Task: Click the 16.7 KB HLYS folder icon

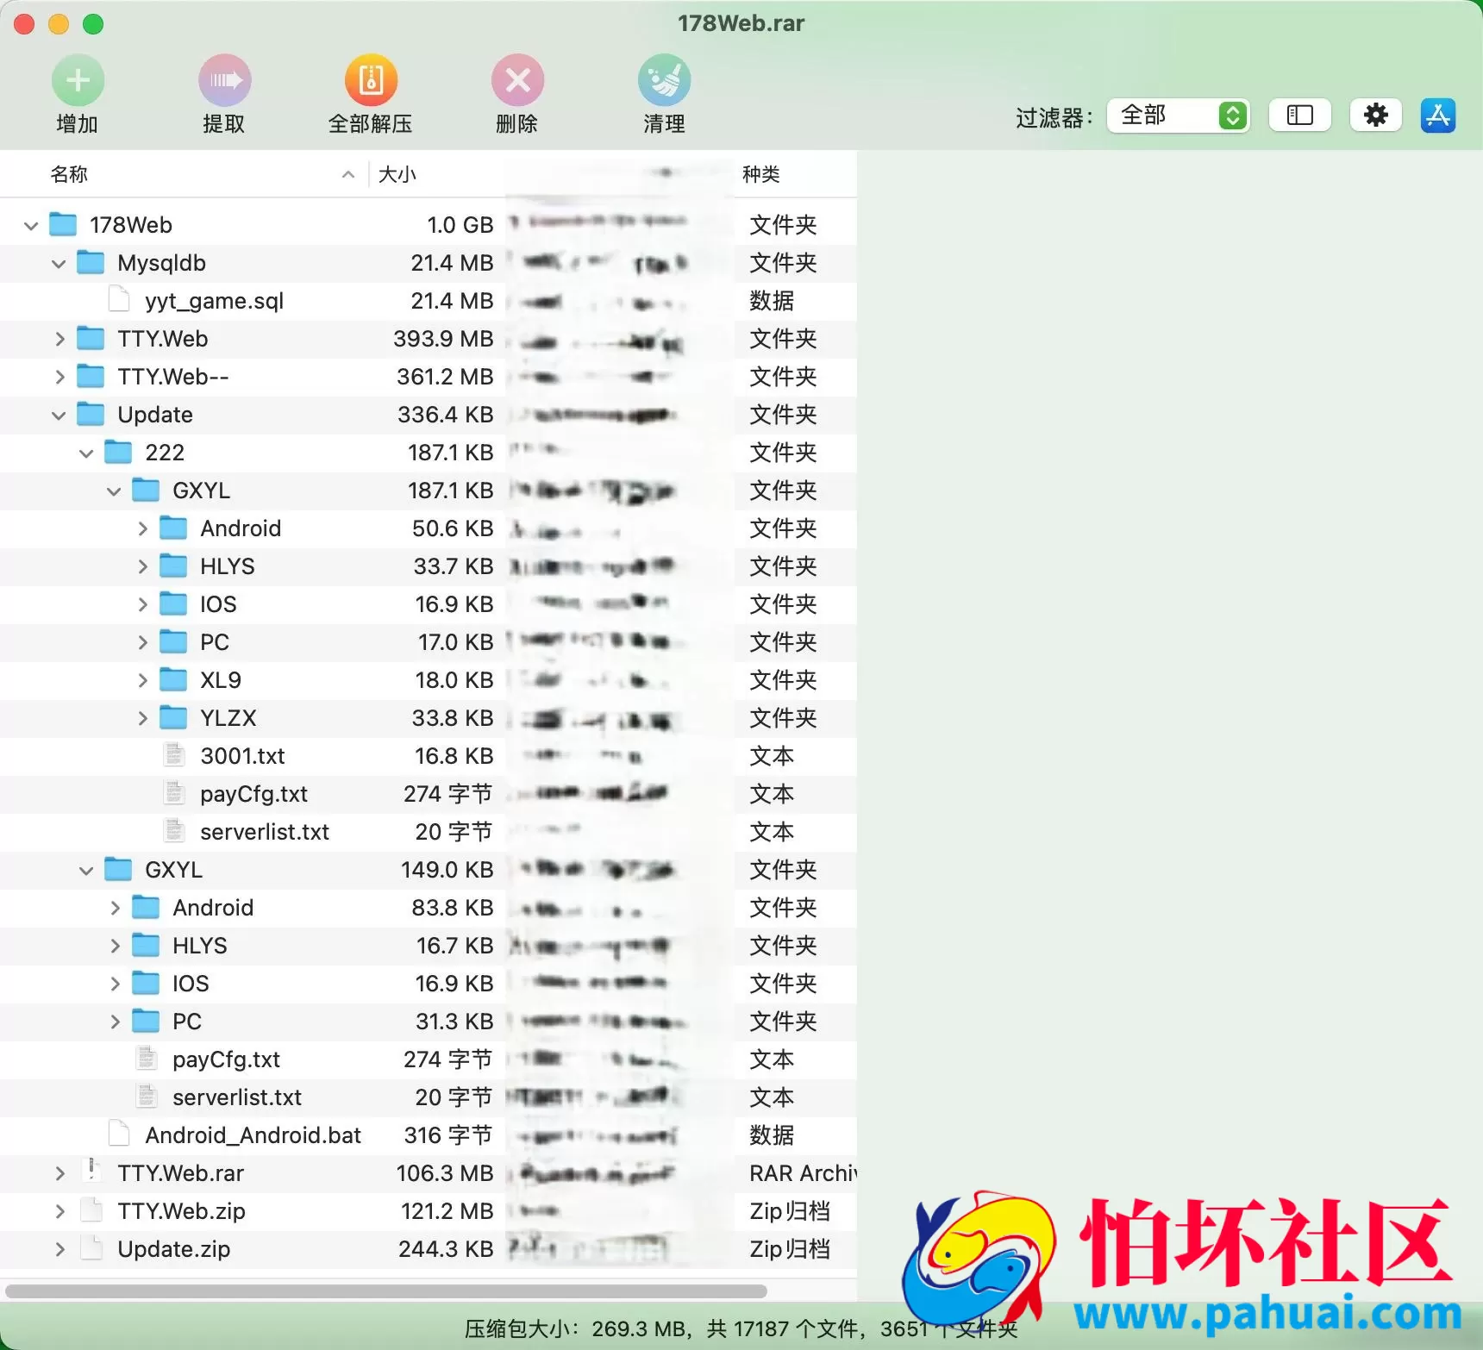Action: click(146, 945)
